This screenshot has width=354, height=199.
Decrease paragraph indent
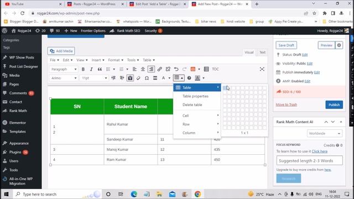[113, 78]
